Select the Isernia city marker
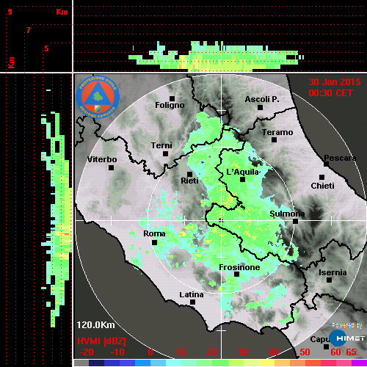 [x=330, y=280]
